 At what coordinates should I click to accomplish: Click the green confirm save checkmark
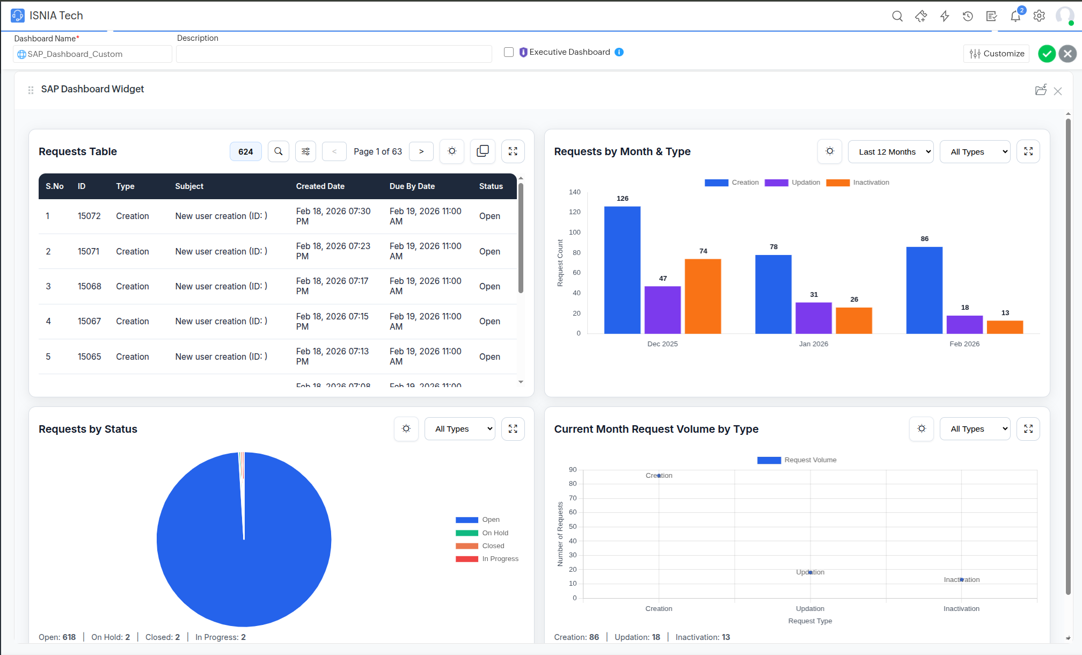coord(1047,54)
